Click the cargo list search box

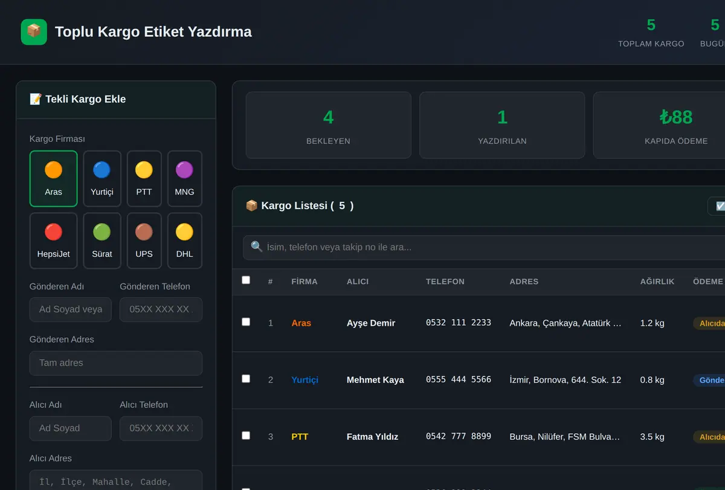tap(484, 248)
